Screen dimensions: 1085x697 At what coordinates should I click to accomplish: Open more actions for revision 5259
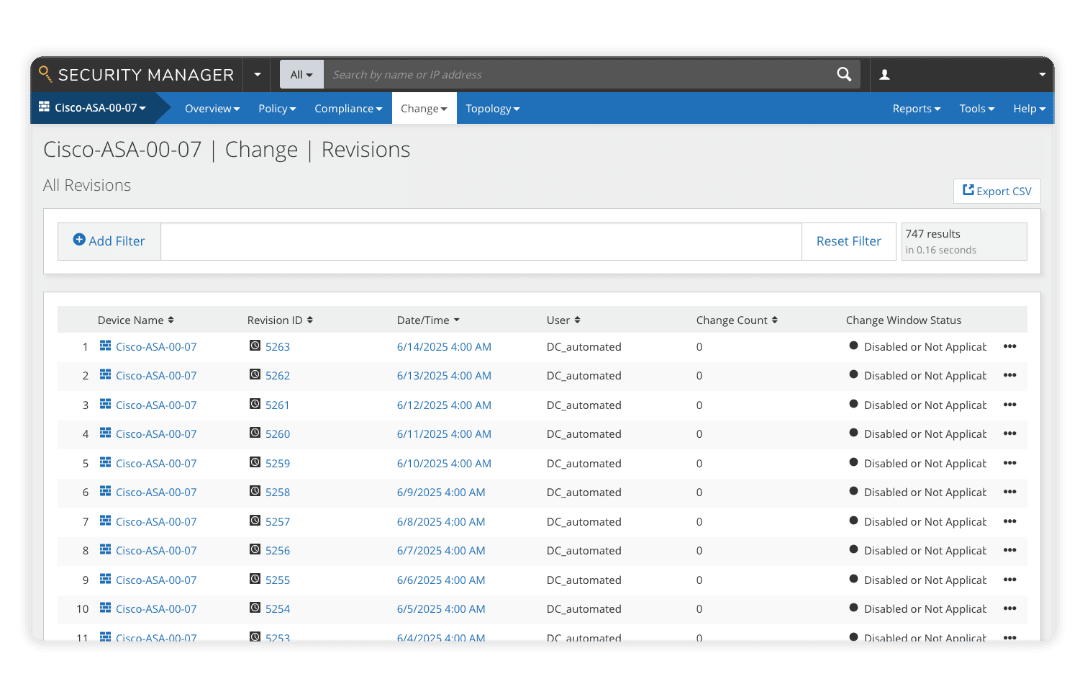click(x=1010, y=463)
